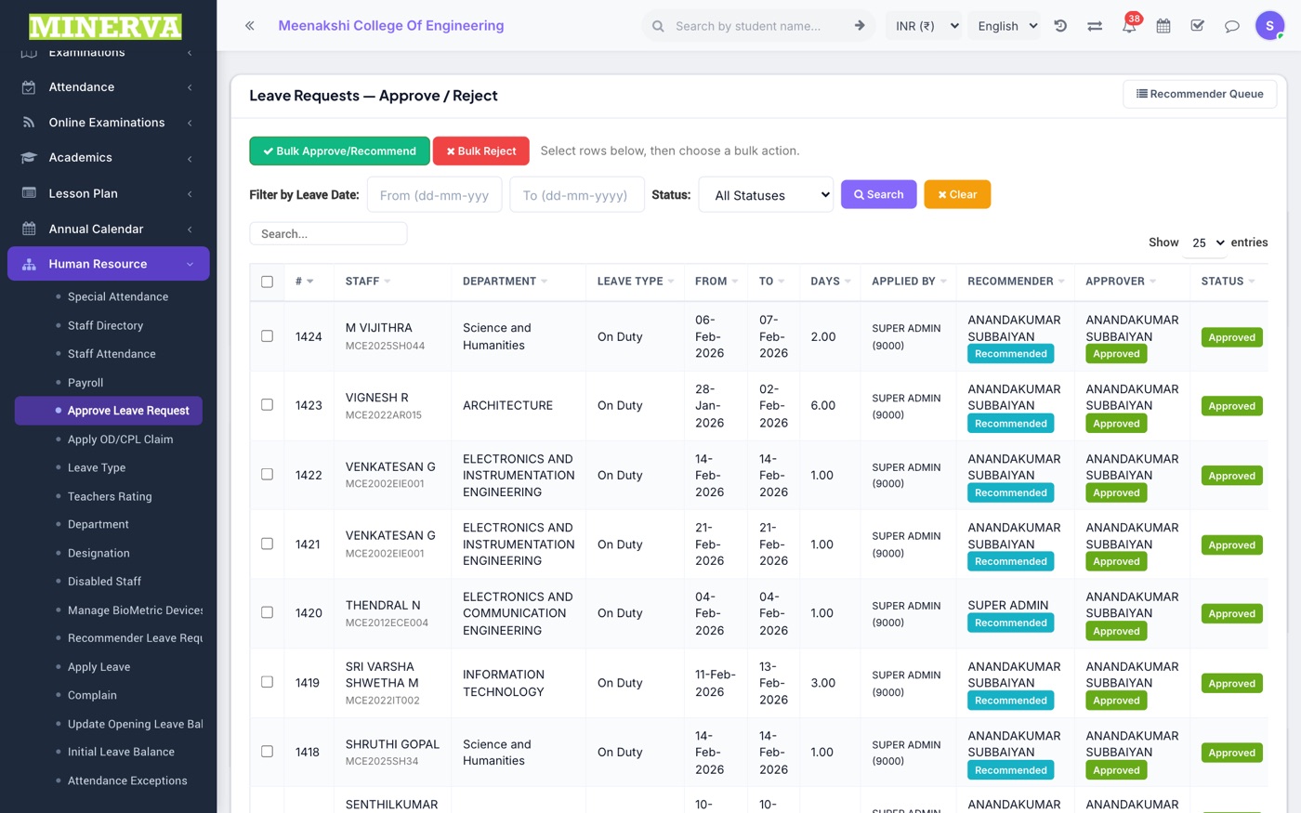Open the calendar icon in header

(1163, 26)
